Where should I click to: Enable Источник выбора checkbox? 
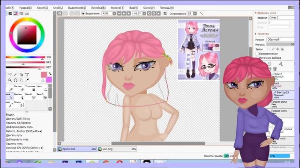257,58
